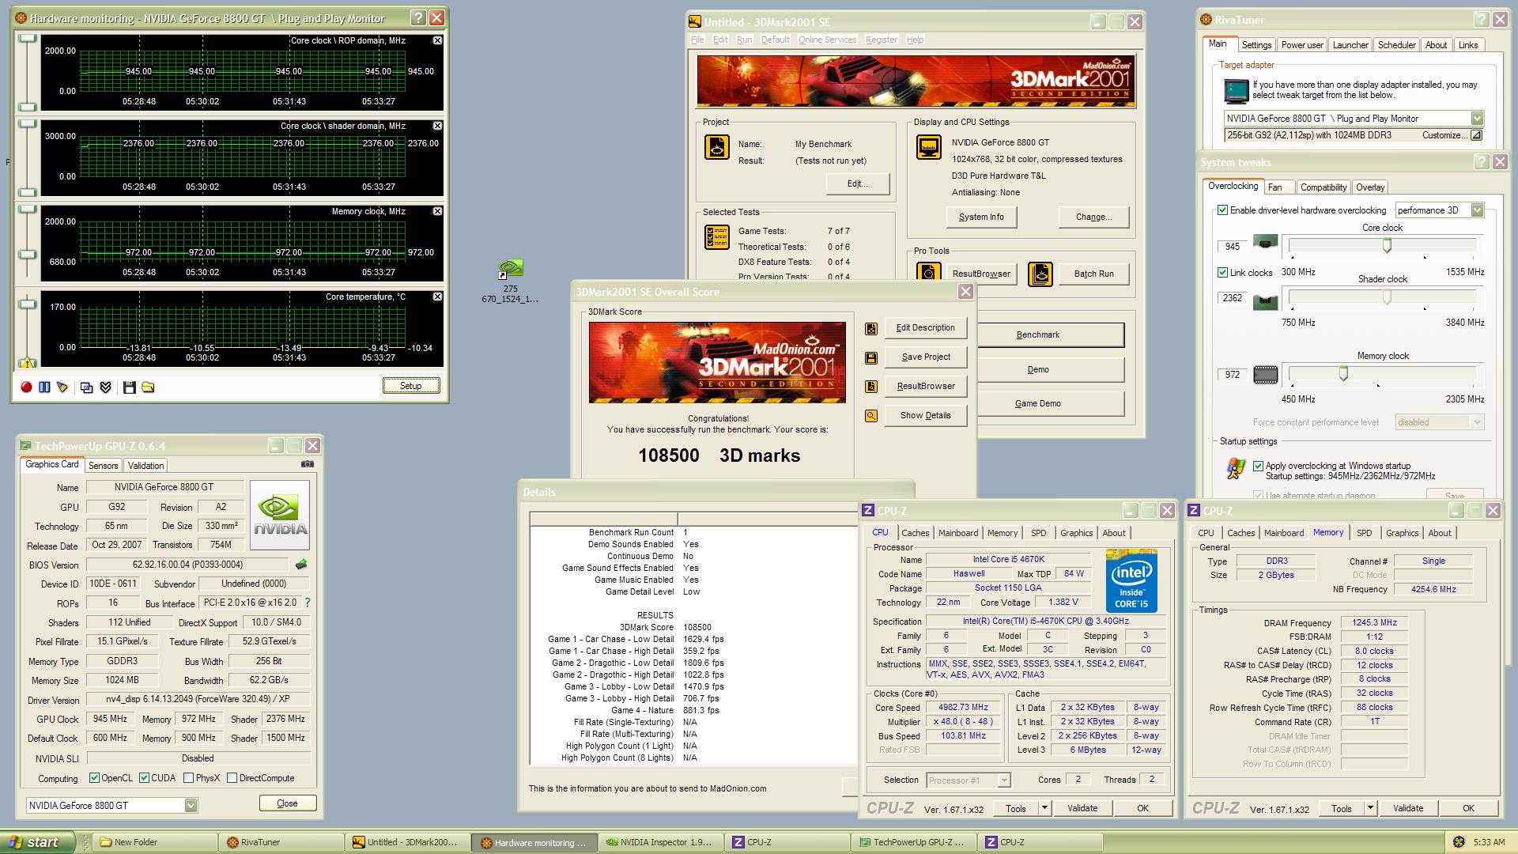Image resolution: width=1518 pixels, height=854 pixels.
Task: Open the RivaTuner target adapter dropdown
Action: (x=1477, y=119)
